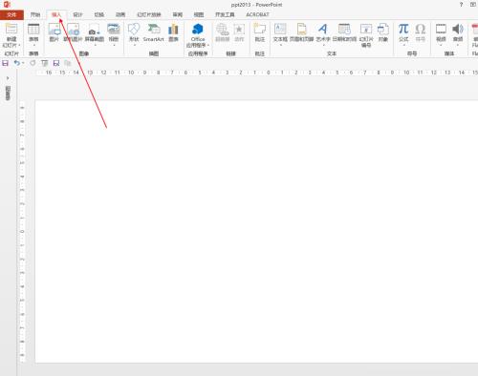Viewport: 478px width, 376px height.
Task: Click the Undo arrow icon
Action: [16, 63]
